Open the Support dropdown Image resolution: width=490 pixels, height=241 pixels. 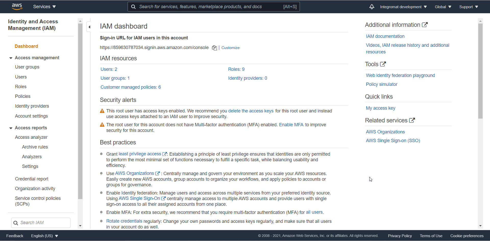(x=469, y=7)
